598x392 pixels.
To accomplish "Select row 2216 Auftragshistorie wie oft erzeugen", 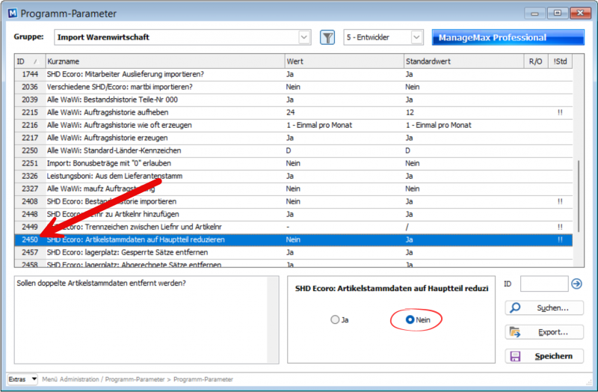I will [149, 125].
